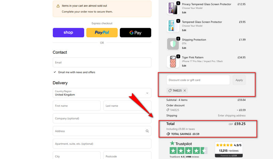This screenshot has height=159, width=273.
Task: Open the Trustpilot rating widget
Action: 188,149
